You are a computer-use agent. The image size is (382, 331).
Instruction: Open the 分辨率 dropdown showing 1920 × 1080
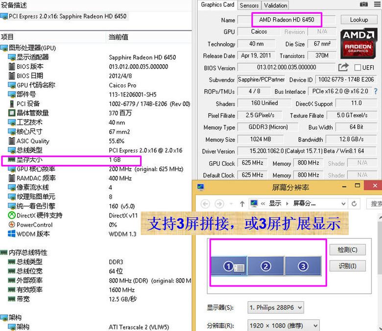pos(284,326)
